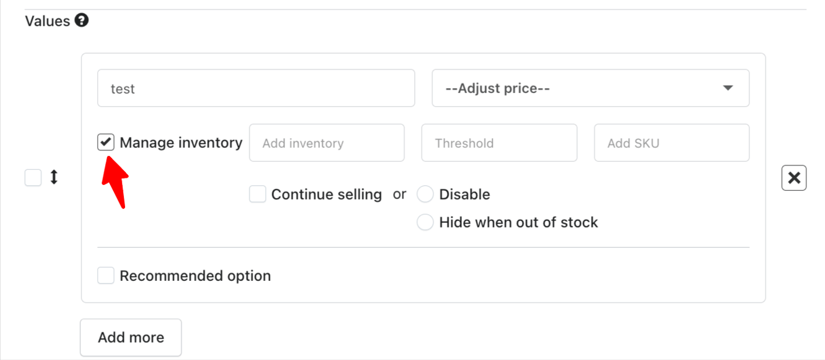Viewport: 825px width, 360px height.
Task: Click the Recommended option label text
Action: click(195, 276)
